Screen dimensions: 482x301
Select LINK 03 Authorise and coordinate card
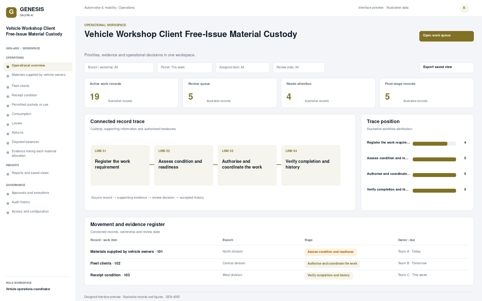pos(247,166)
